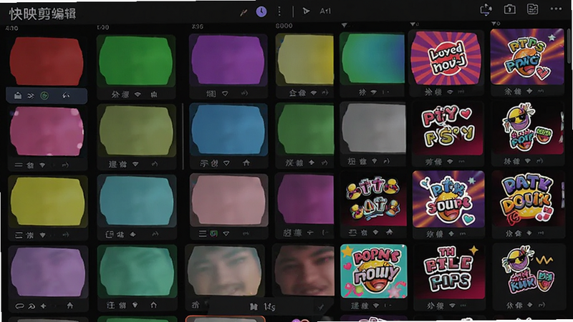Select the light pink frame thumbnail
This screenshot has width=573, height=322.
click(228, 200)
